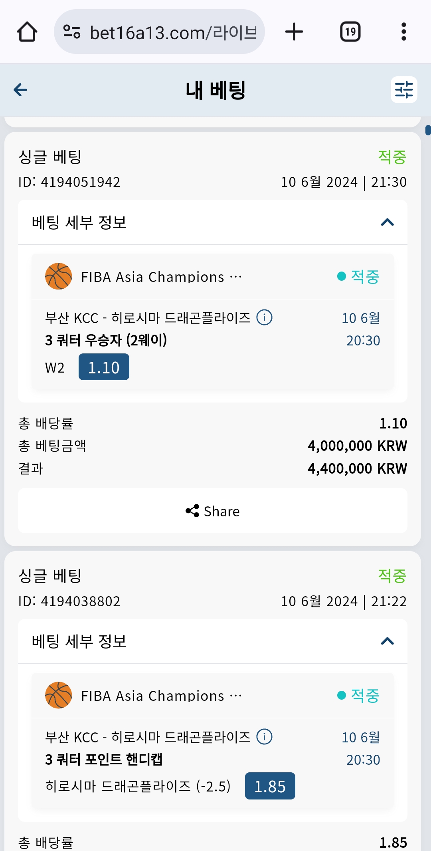Viewport: 431px width, 851px height.
Task: Collapse bet details for ID 4194051942
Action: (x=387, y=222)
